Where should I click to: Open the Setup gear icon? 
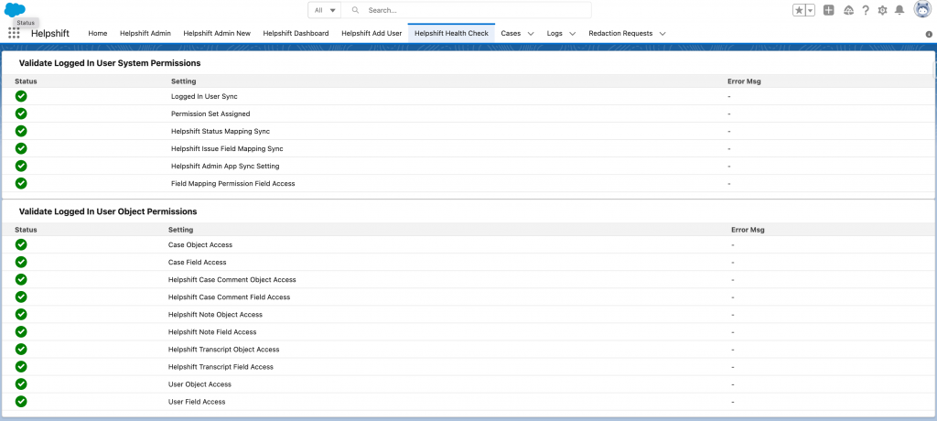[882, 10]
